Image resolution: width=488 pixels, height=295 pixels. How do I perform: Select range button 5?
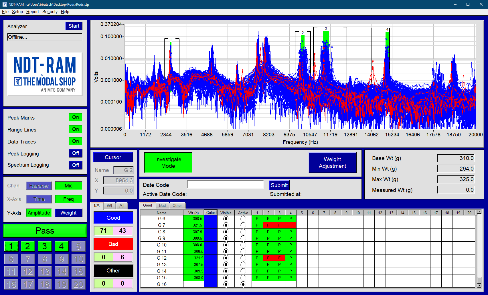pyautogui.click(x=78, y=246)
